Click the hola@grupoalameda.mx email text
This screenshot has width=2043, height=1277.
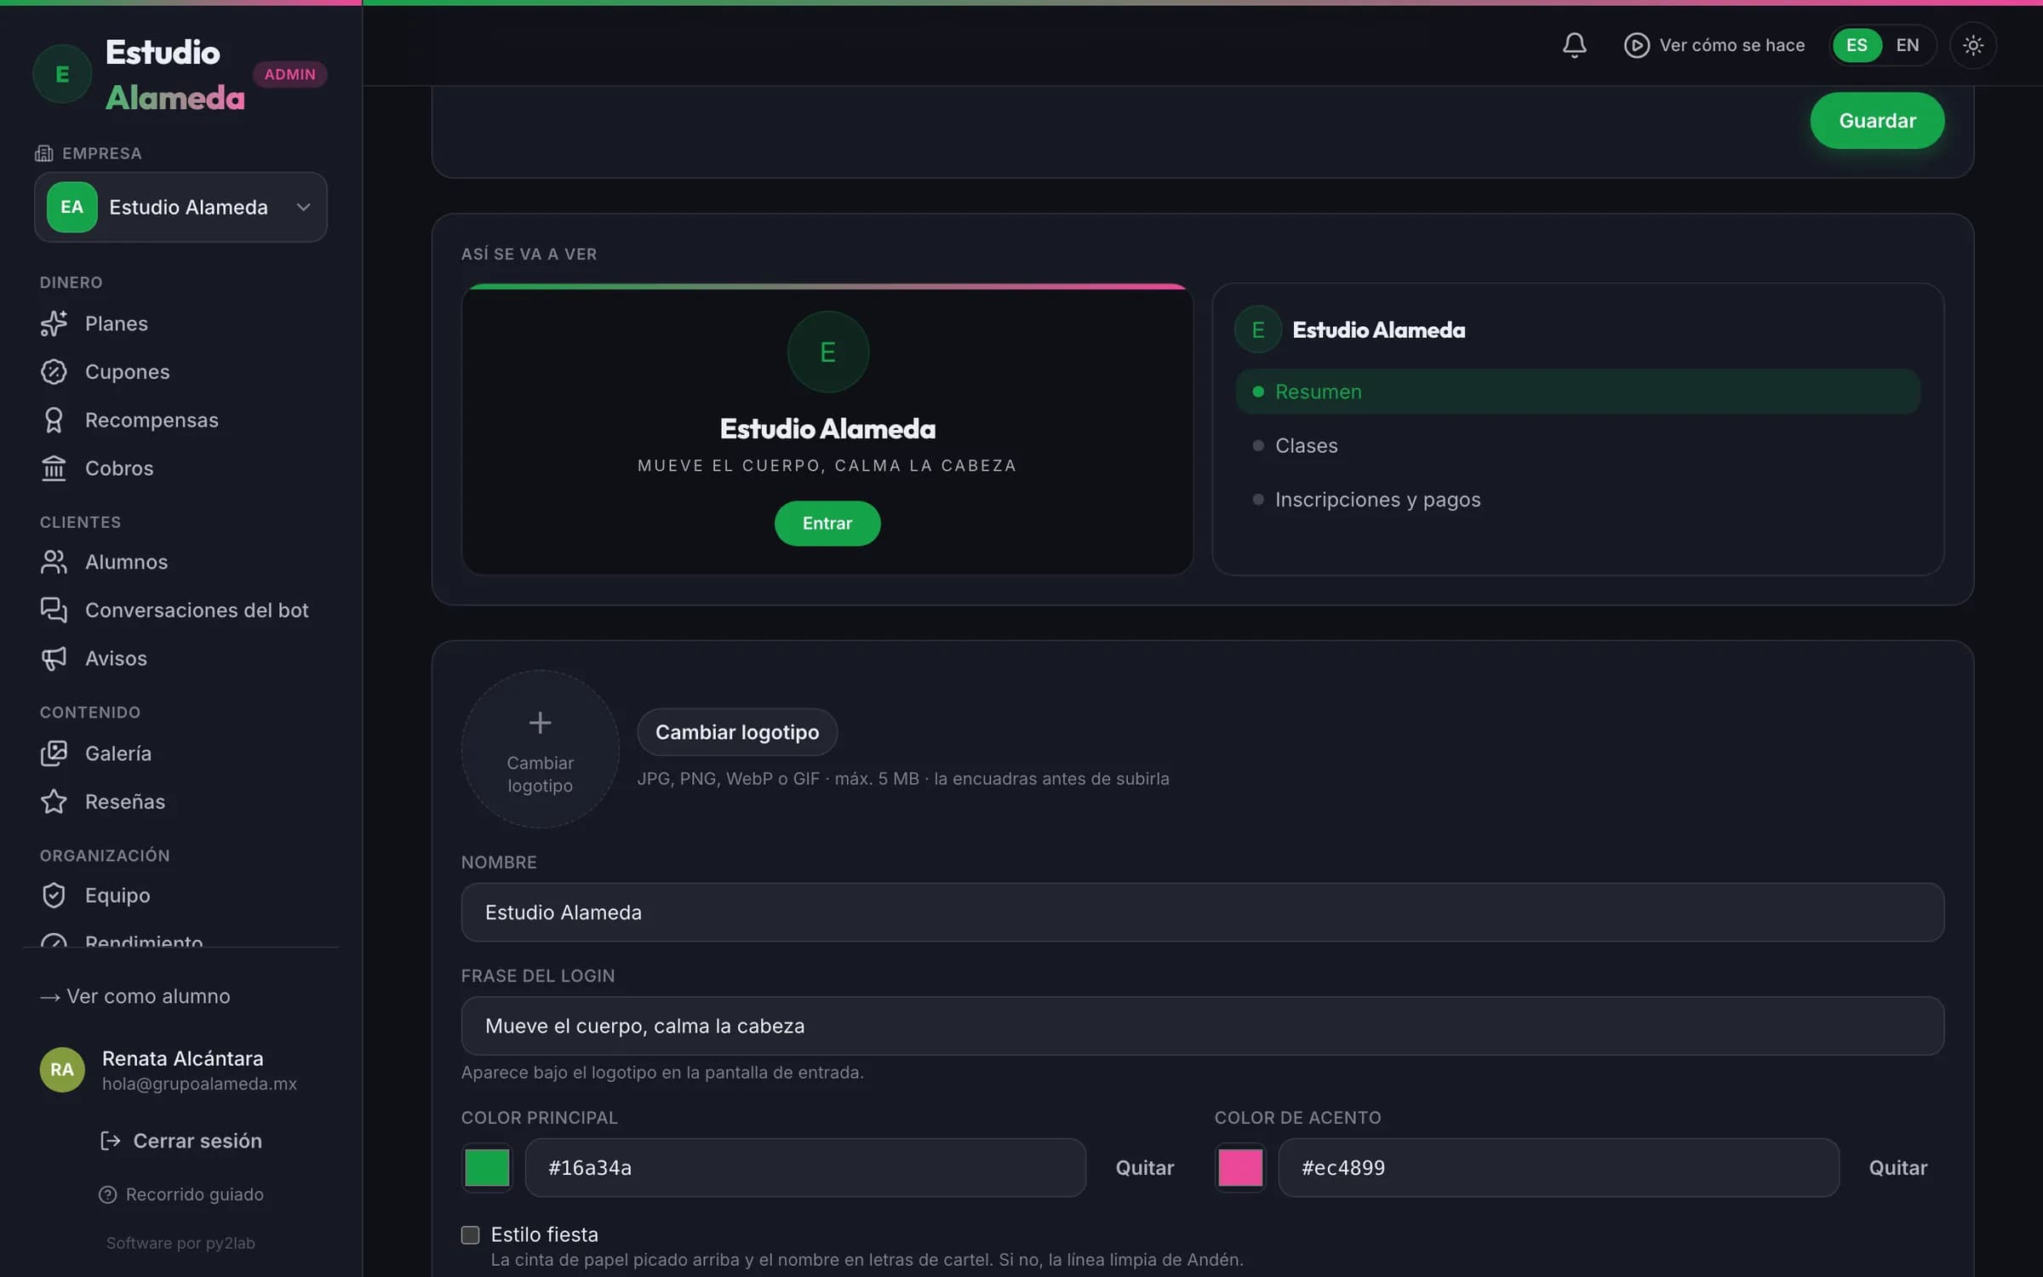coord(199,1084)
